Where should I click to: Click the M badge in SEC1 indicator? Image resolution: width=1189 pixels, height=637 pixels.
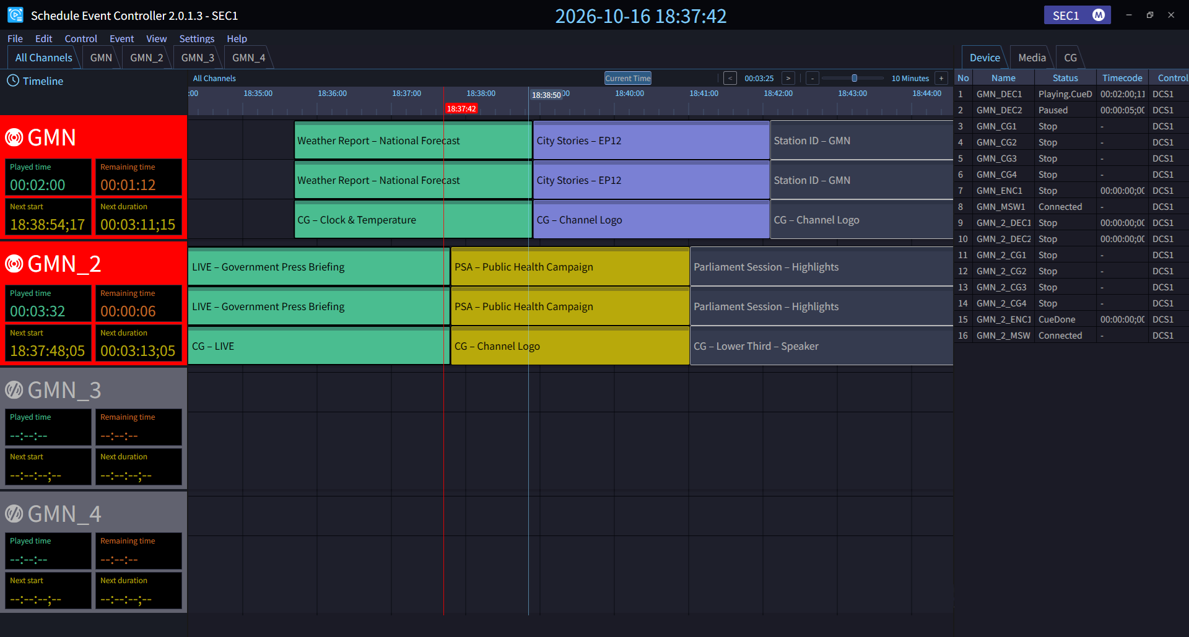point(1099,15)
